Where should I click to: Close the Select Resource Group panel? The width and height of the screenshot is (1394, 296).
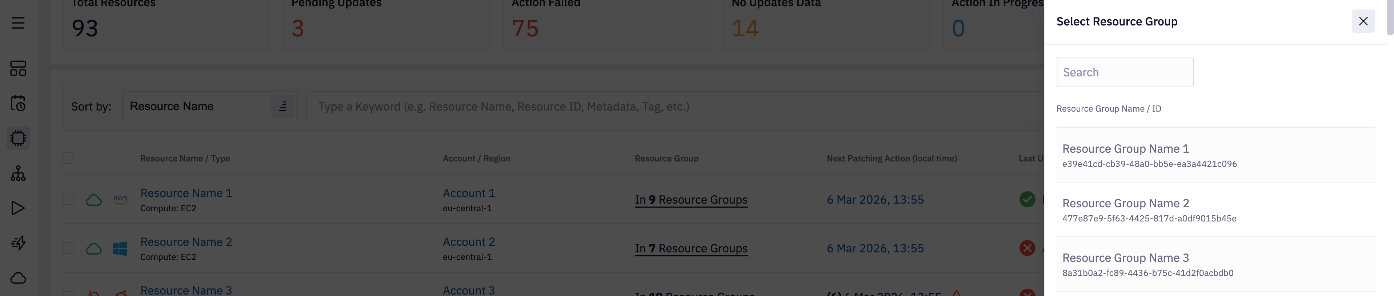pyautogui.click(x=1363, y=21)
